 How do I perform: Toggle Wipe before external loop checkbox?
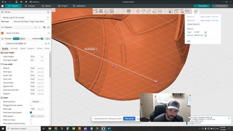pyautogui.click(x=31, y=123)
